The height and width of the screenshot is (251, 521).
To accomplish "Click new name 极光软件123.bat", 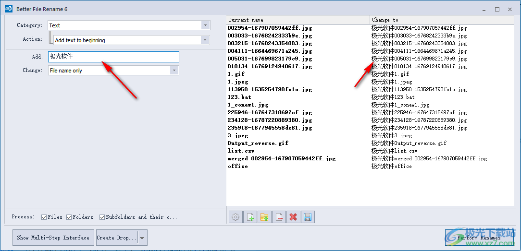I will point(394,97).
